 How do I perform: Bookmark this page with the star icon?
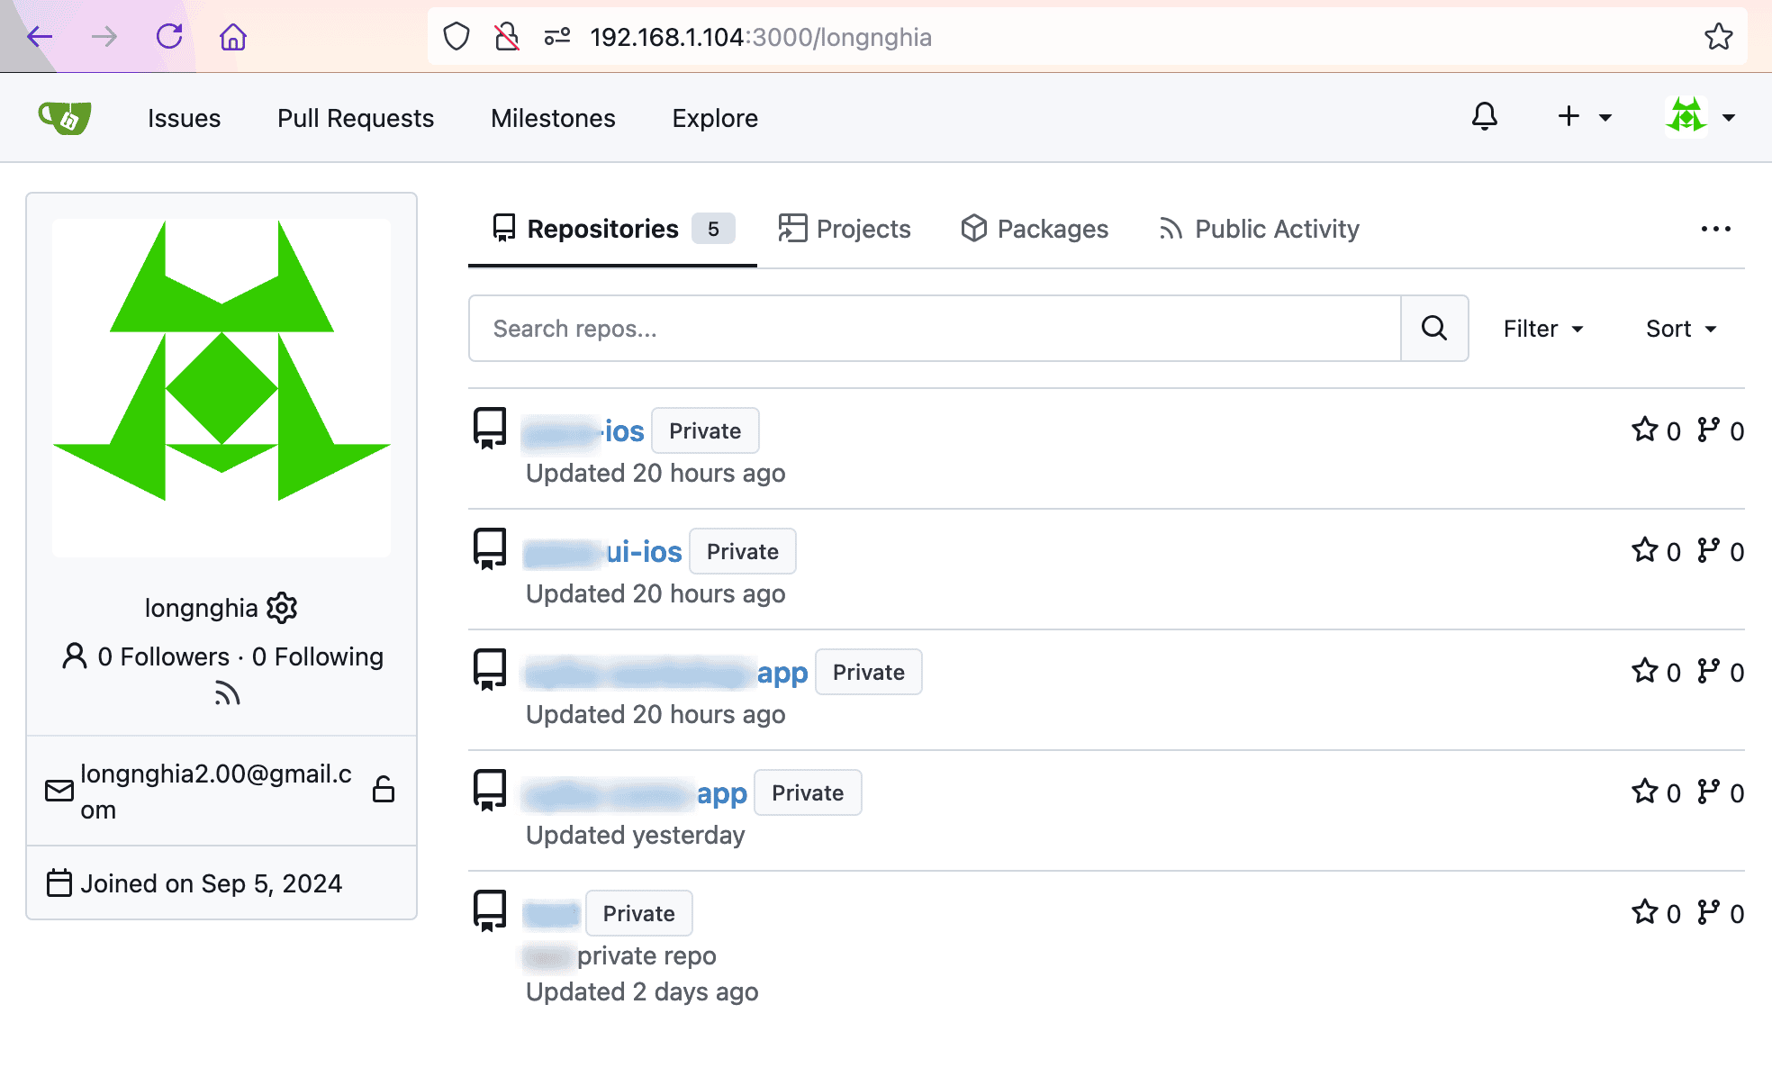(1718, 37)
